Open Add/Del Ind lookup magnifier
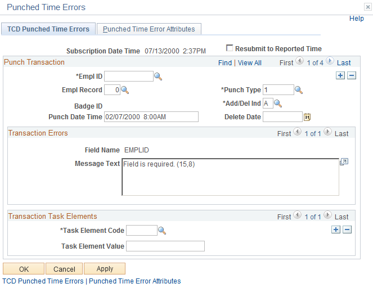 [278, 103]
